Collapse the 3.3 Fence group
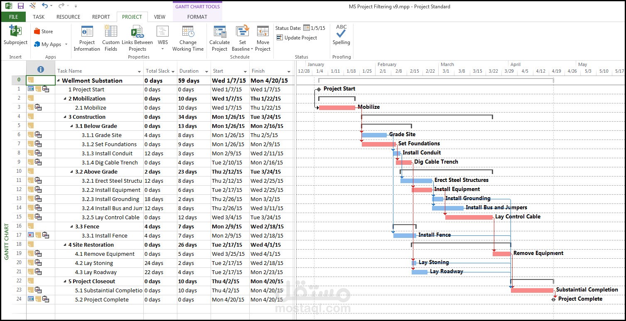 coord(72,227)
